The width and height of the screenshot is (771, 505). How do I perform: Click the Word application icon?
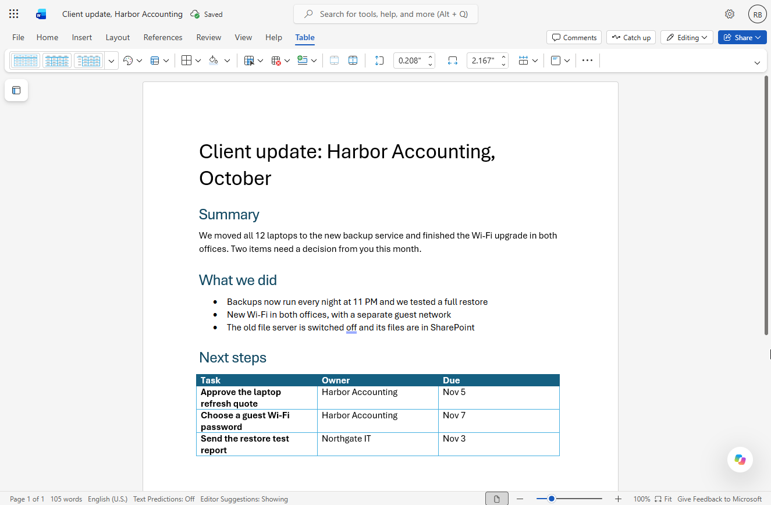click(x=41, y=14)
